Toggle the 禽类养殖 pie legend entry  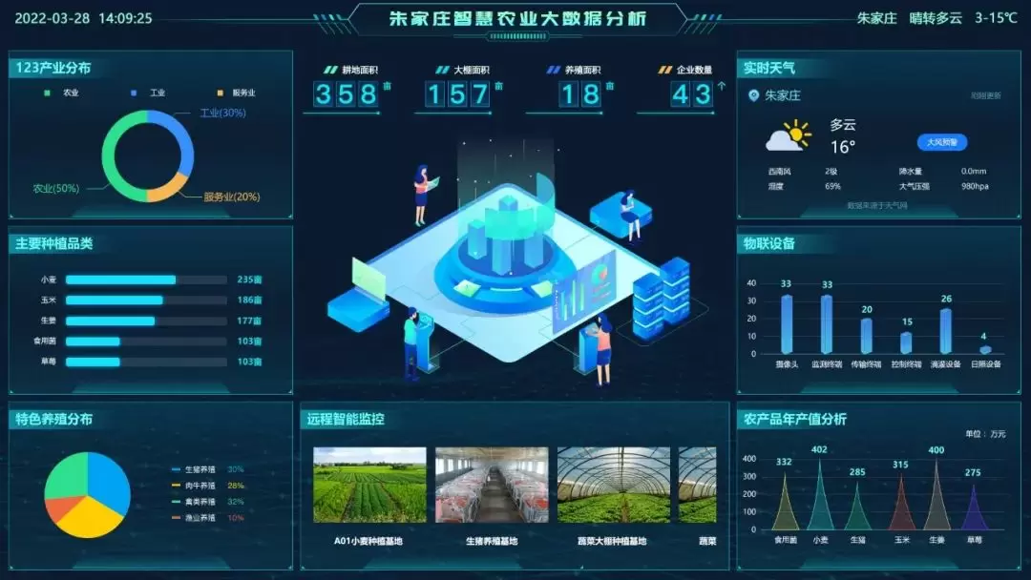click(x=207, y=502)
